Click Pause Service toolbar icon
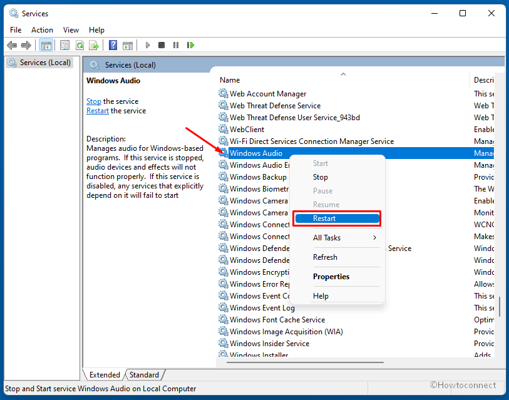Image resolution: width=509 pixels, height=400 pixels. click(176, 45)
